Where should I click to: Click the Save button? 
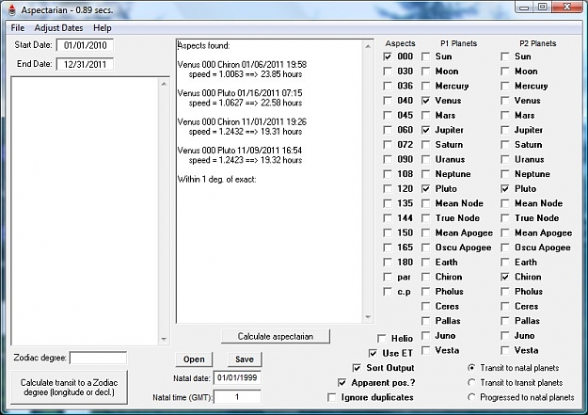[245, 359]
